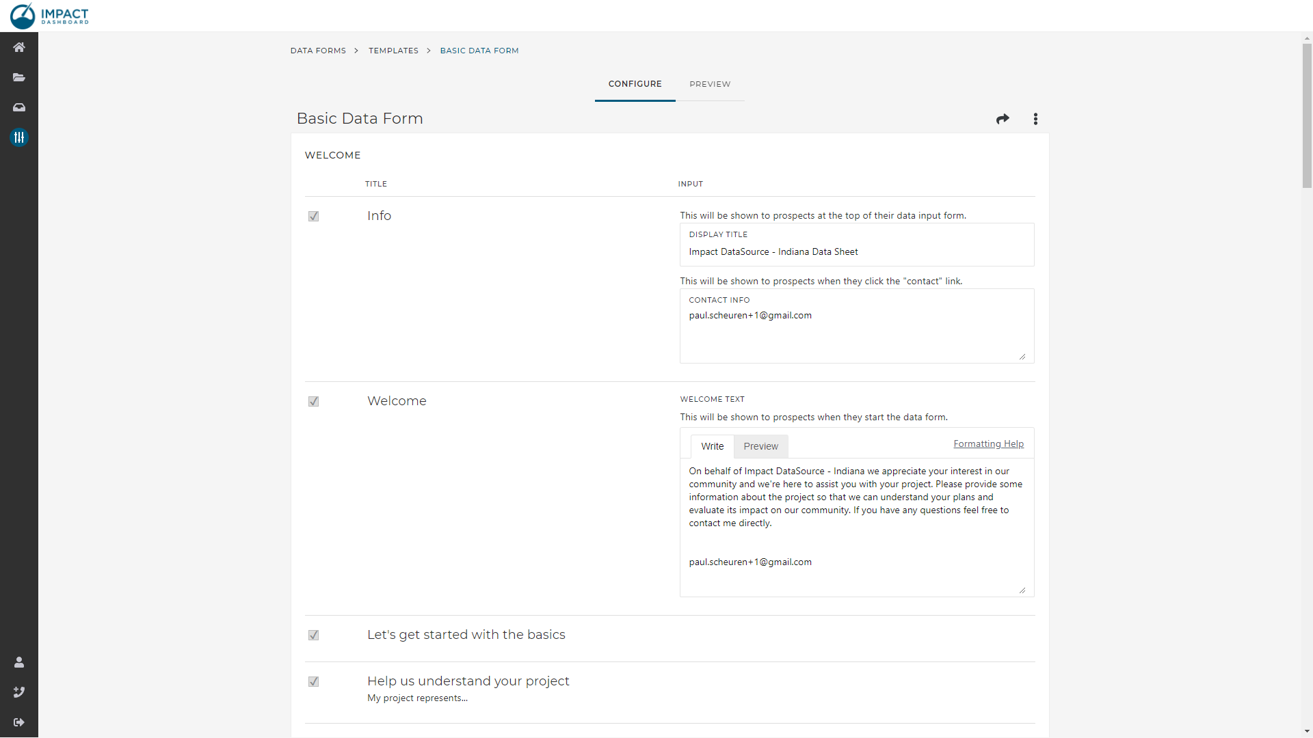The width and height of the screenshot is (1313, 738).
Task: Toggle the Welcome row checkbox
Action: 313,402
